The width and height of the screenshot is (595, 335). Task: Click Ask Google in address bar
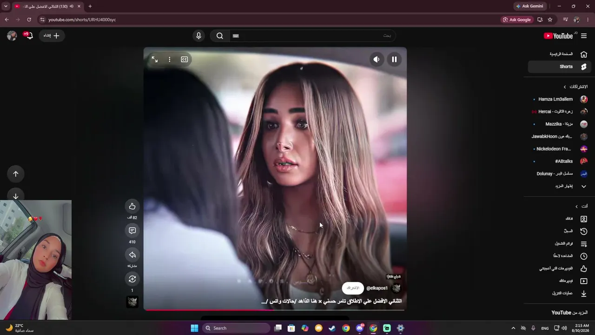point(516,20)
